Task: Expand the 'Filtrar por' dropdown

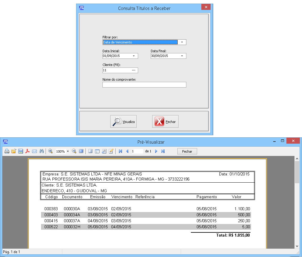Action: click(x=182, y=42)
